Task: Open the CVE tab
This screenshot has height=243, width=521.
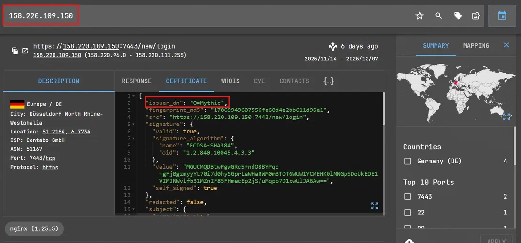Action: (x=260, y=81)
